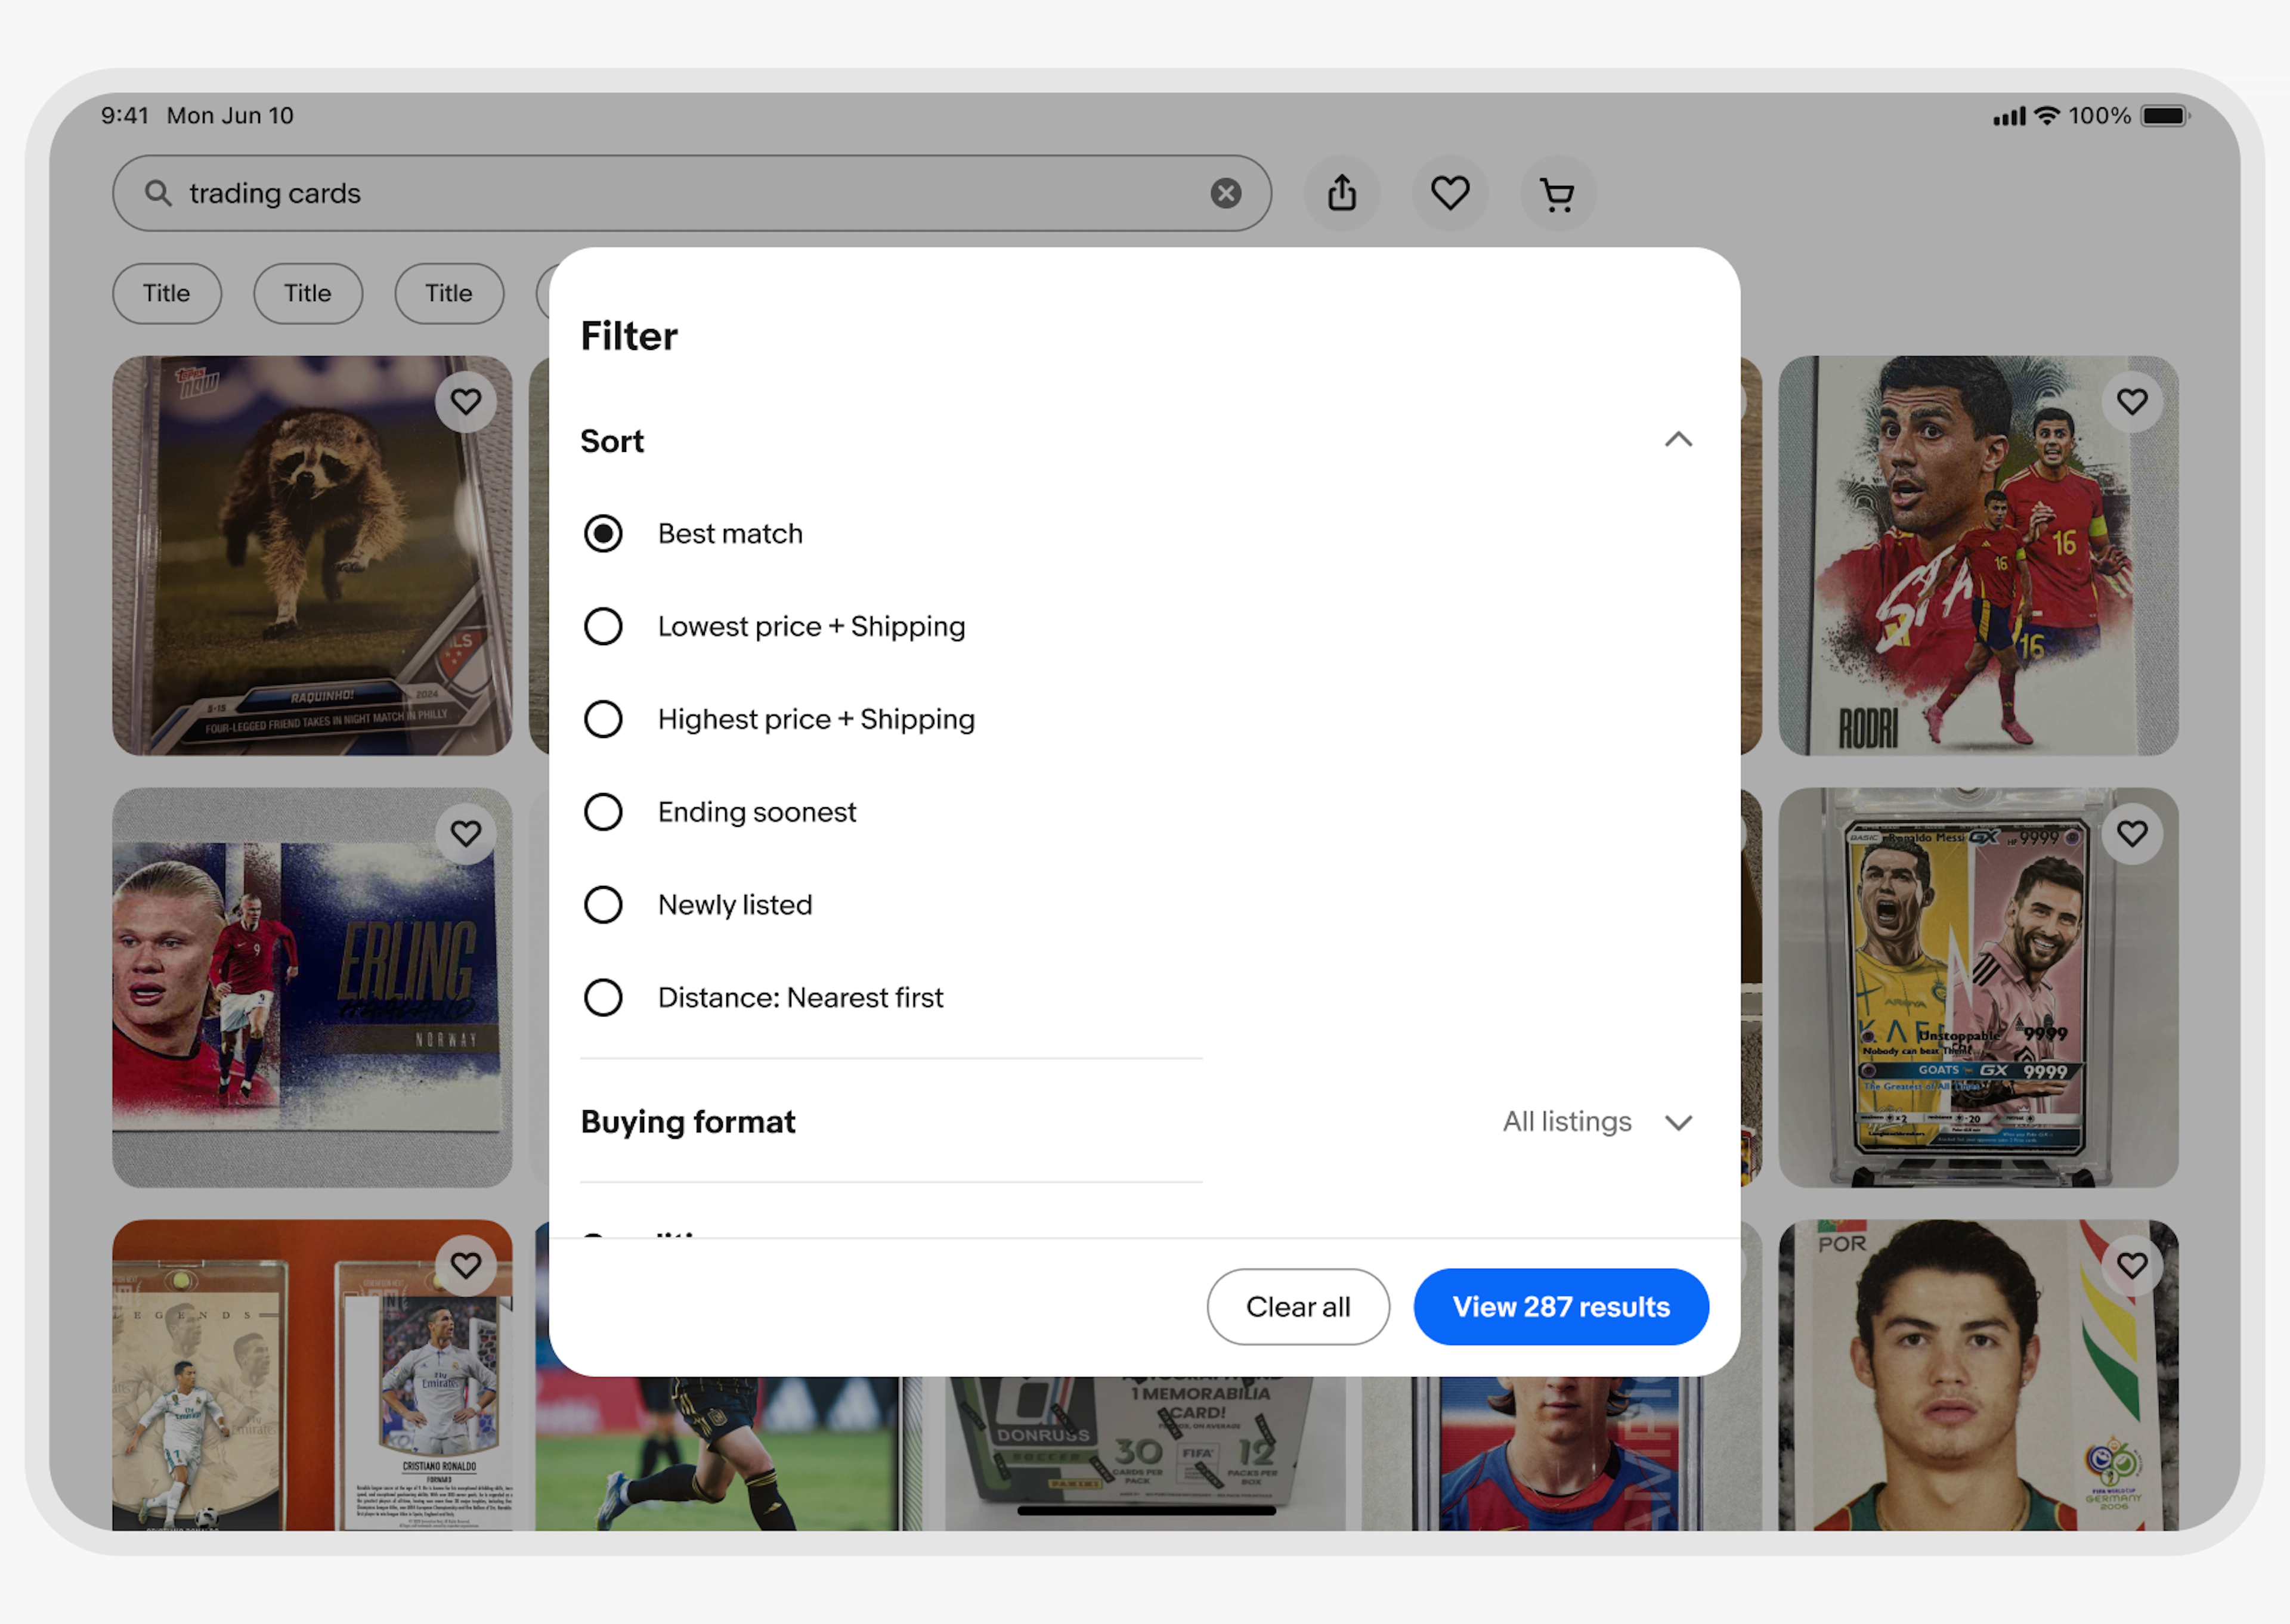Screen dimensions: 2290x1624
Task: Clear the search field with the X icon
Action: 1225,193
